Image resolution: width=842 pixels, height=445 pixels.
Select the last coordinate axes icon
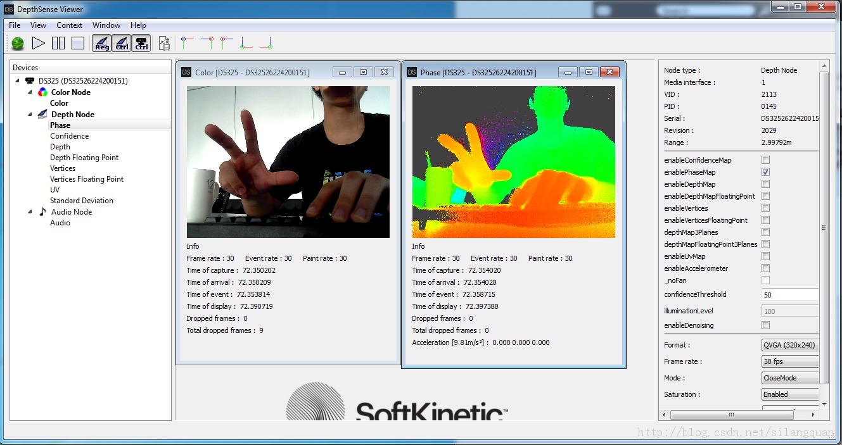pos(265,42)
